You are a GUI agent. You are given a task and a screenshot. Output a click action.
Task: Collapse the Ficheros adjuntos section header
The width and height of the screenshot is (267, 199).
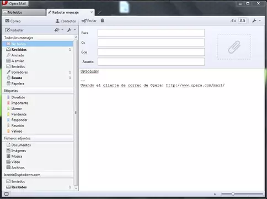point(38,138)
